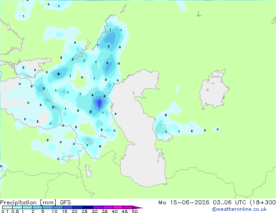
Task: Click the 'Precipitation' word in the map title
Action: coord(18,203)
